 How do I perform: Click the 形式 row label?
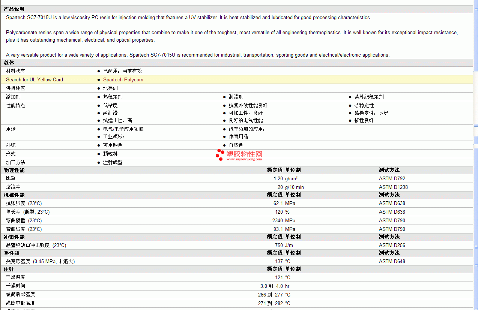coord(11,154)
